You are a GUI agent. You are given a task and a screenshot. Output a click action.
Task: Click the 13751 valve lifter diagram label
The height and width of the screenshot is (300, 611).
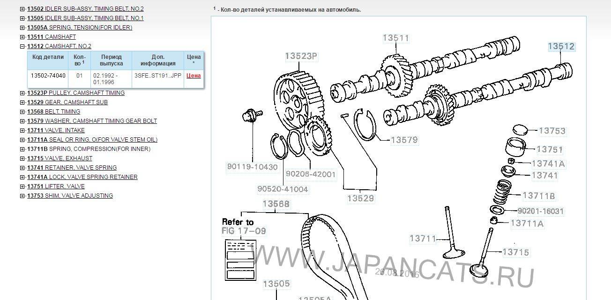(x=550, y=150)
